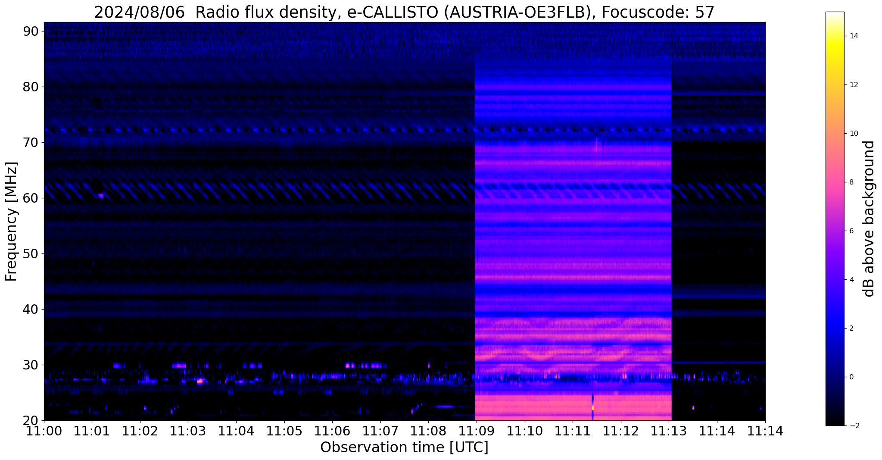Viewport: 882px width, 460px height.
Task: Click the 11:13 time tick label
Action: [x=668, y=431]
